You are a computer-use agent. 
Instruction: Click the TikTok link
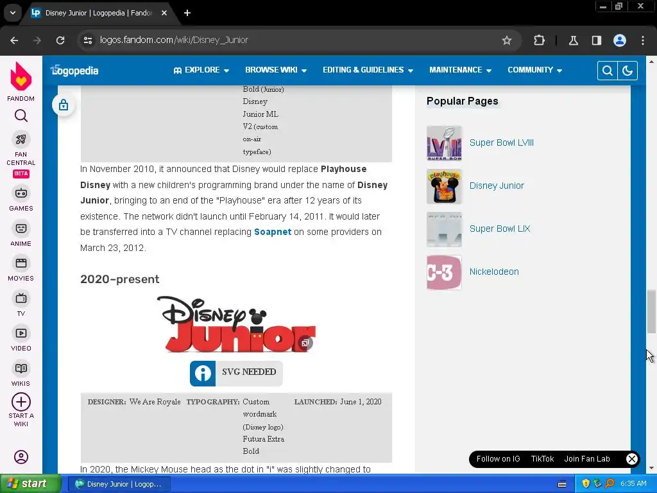tap(542, 459)
